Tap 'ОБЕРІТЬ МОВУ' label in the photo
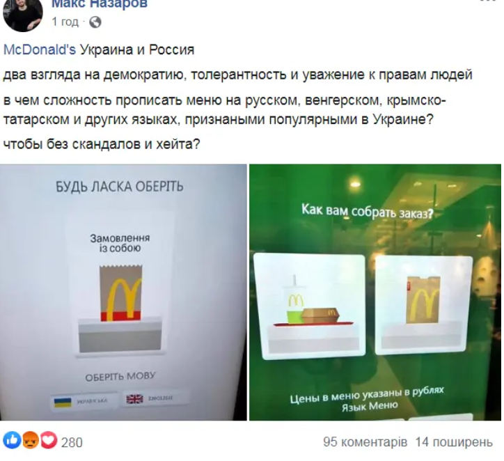The height and width of the screenshot is (461, 504). coord(120,377)
